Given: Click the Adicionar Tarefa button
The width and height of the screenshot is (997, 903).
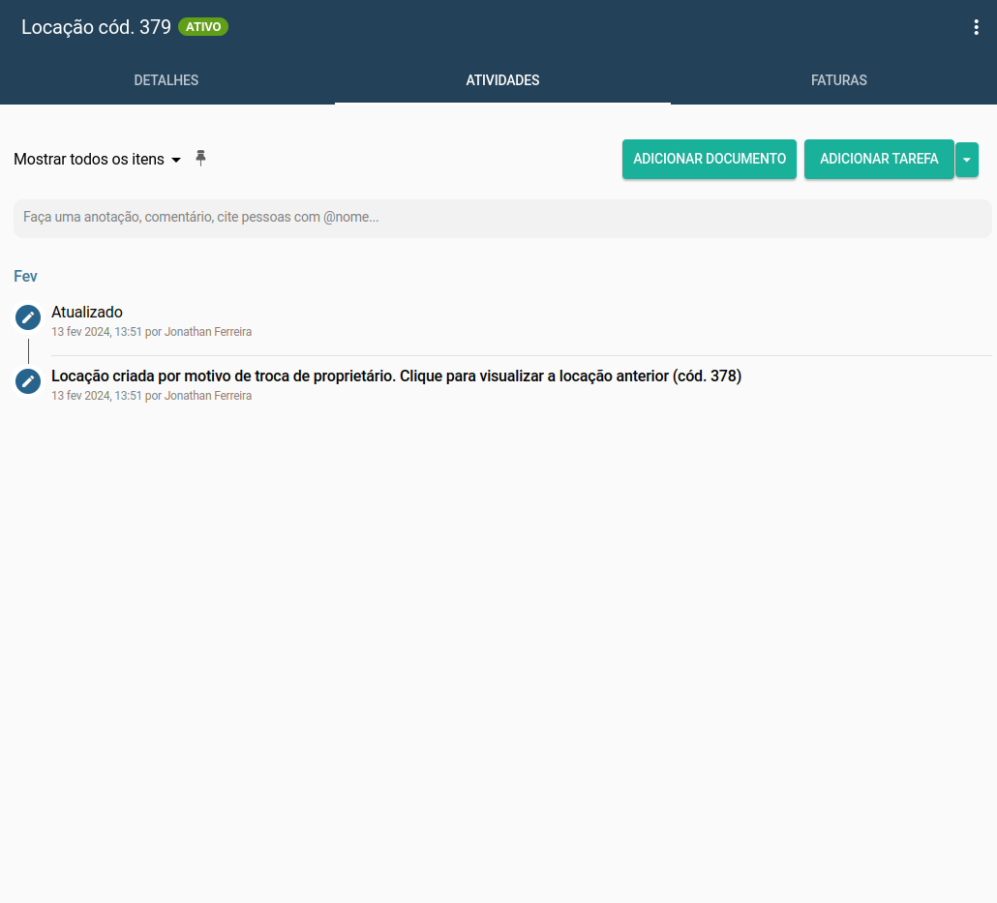Looking at the screenshot, I should point(879,159).
